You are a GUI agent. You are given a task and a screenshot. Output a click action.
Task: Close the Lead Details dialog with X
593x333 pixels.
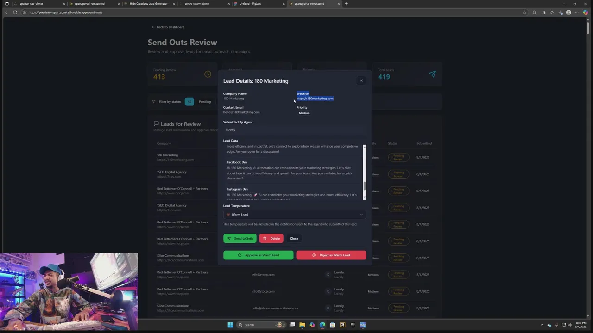pyautogui.click(x=361, y=80)
